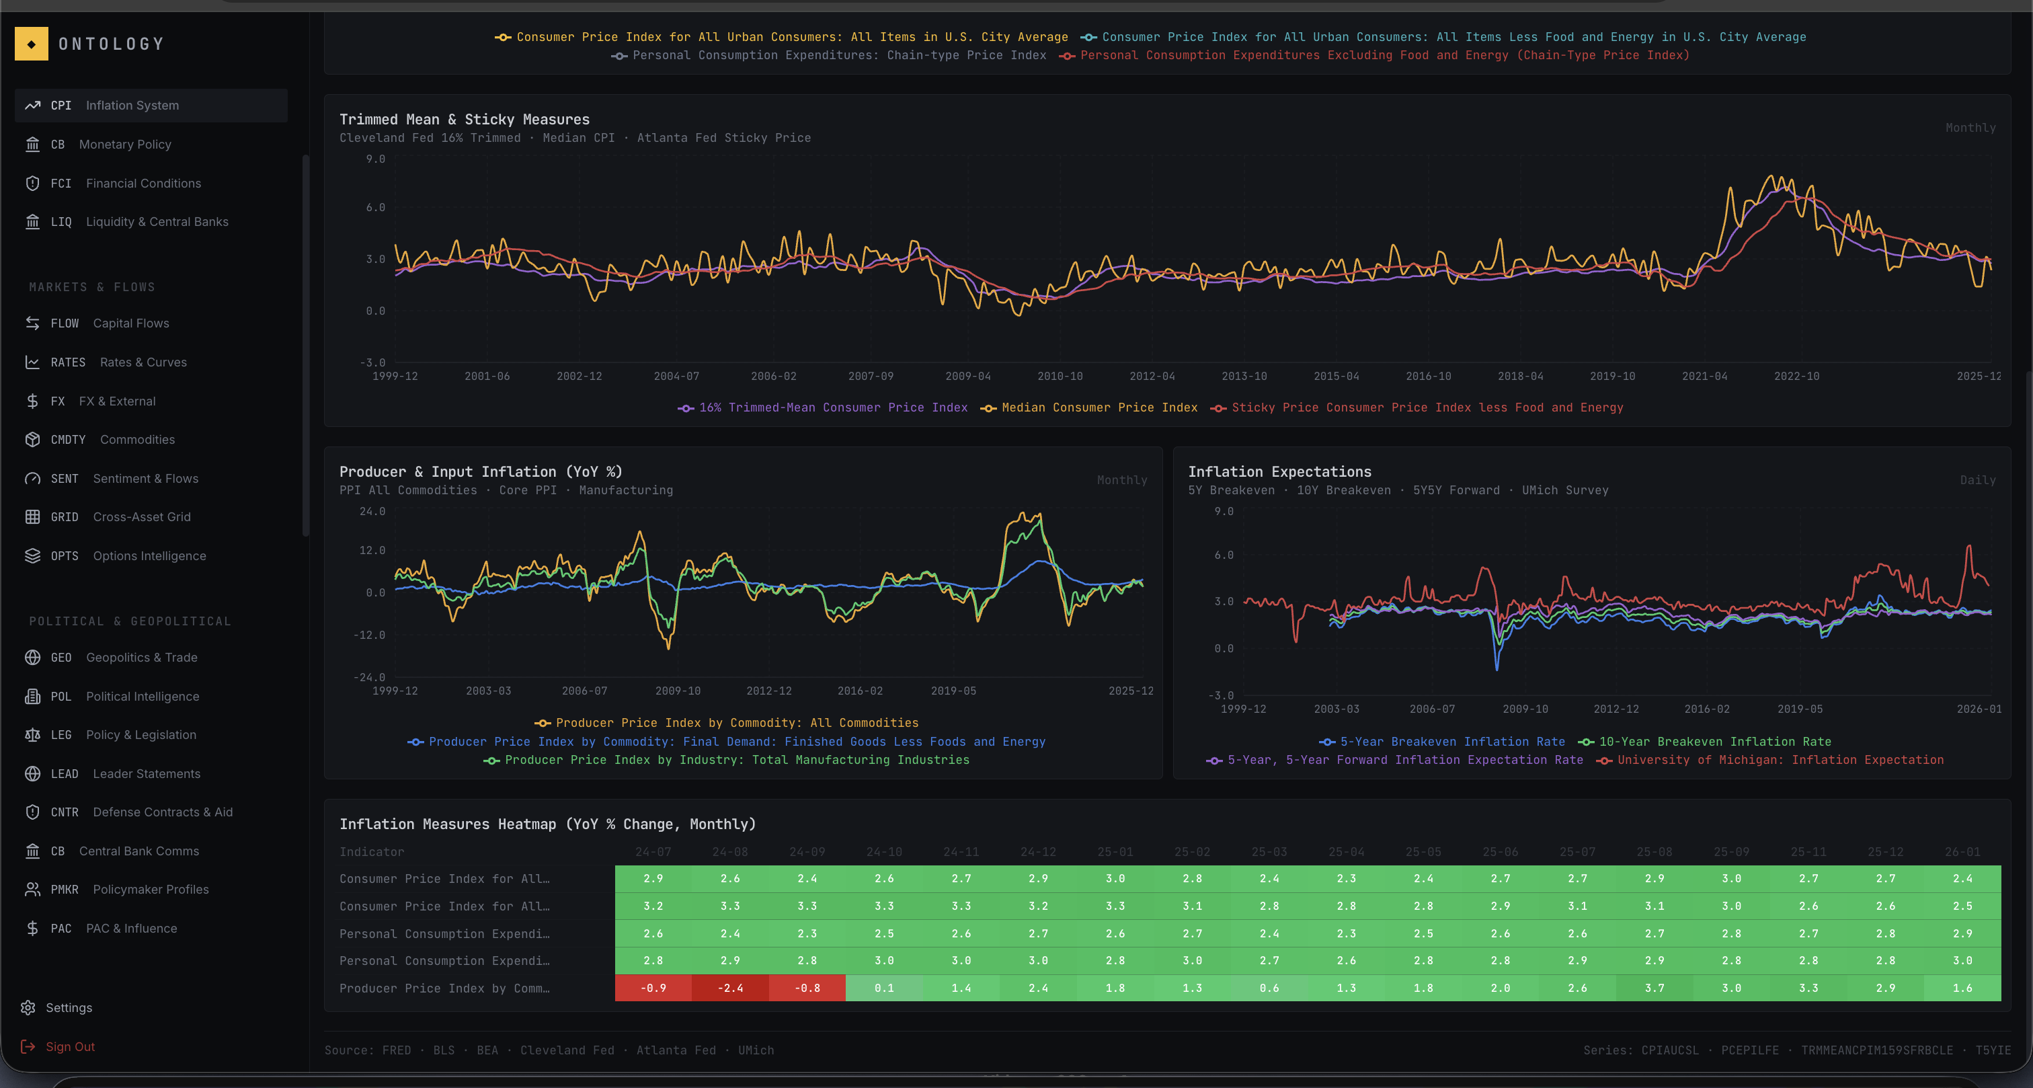Click the ONTOLOGY diamond logo
Screen dimensions: 2033x1088
(32, 44)
